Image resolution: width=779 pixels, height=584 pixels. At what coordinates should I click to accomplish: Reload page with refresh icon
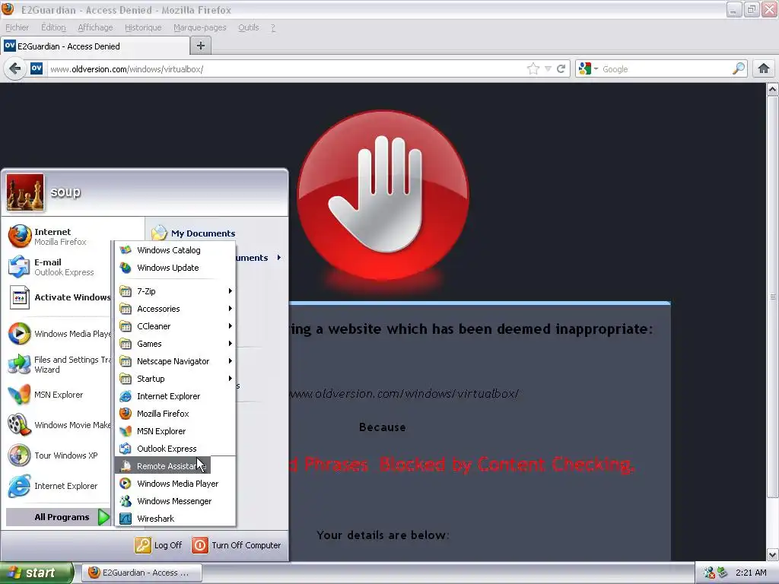point(561,69)
